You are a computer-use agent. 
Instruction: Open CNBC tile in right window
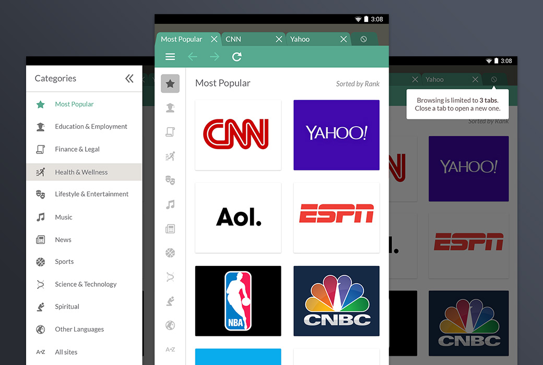(x=469, y=323)
